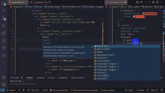The width and height of the screenshot is (165, 93).
Task: Open the DEBUG CONSOLE panel tab
Action: pos(78,78)
